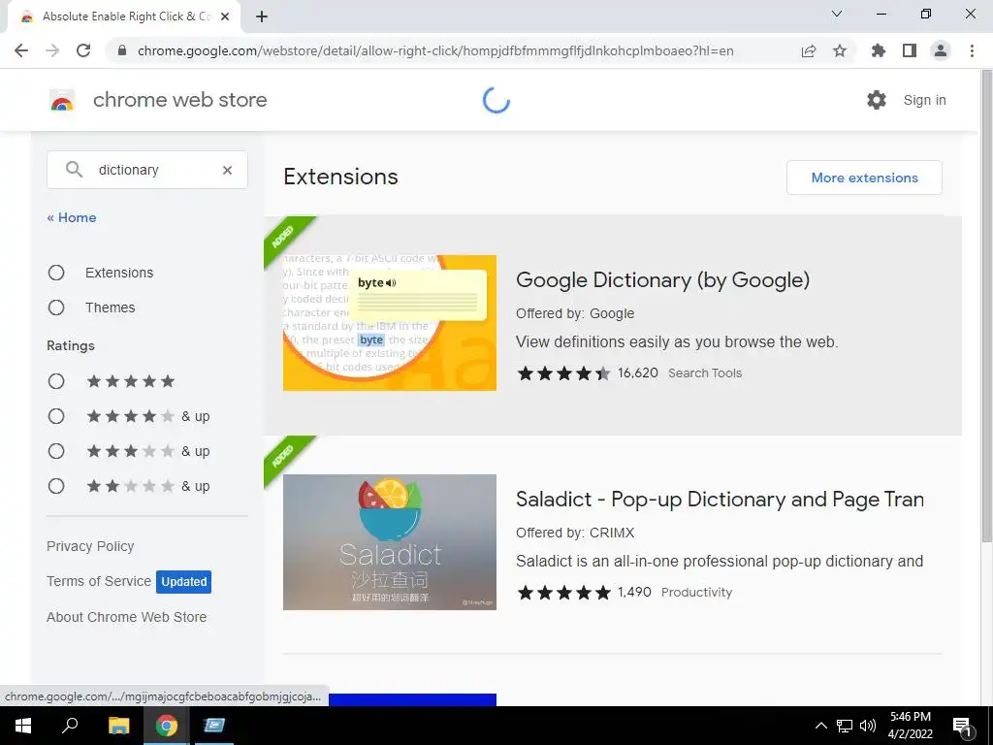Filter by four stars & up
993x745 pixels.
point(56,416)
